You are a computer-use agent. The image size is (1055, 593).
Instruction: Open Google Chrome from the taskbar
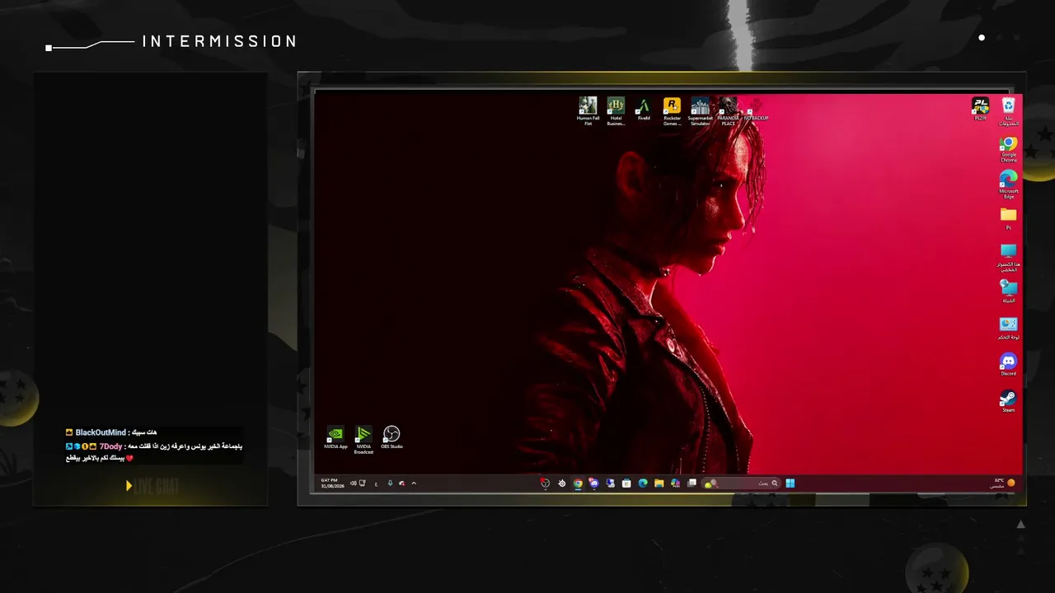click(x=578, y=483)
